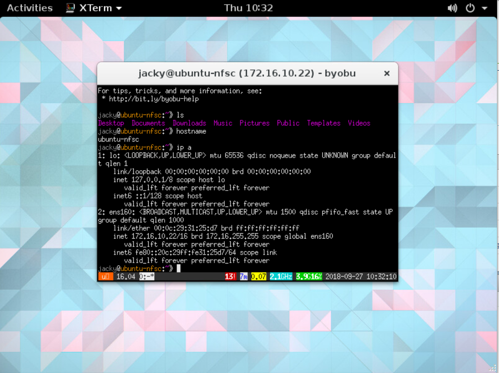
Task: Click the 'inet6 ::1/128 scope host' line
Action: point(158,196)
